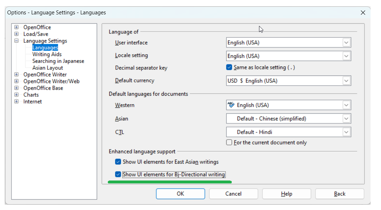The image size is (381, 210).
Task: Select the Internet category label
Action: tap(33, 101)
